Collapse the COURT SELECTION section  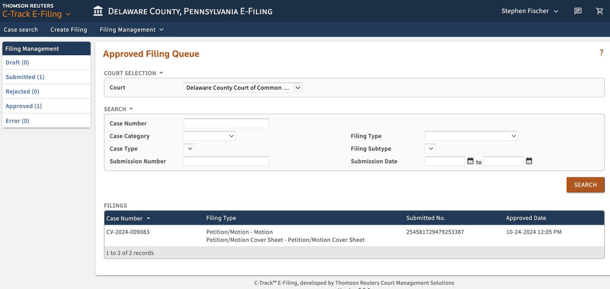tap(134, 73)
